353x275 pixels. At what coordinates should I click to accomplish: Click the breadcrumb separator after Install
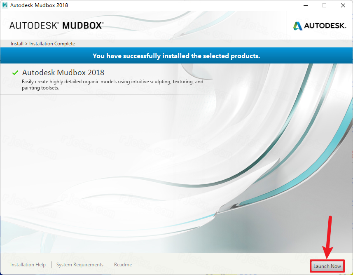[26, 44]
